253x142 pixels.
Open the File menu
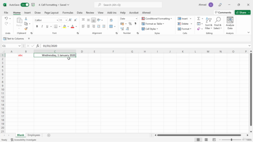coord(6,13)
